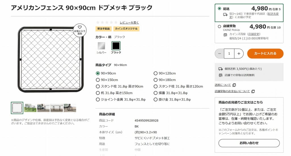The image size is (291, 156).
Task: Open external link icon beside 送料について
Action: point(234,85)
